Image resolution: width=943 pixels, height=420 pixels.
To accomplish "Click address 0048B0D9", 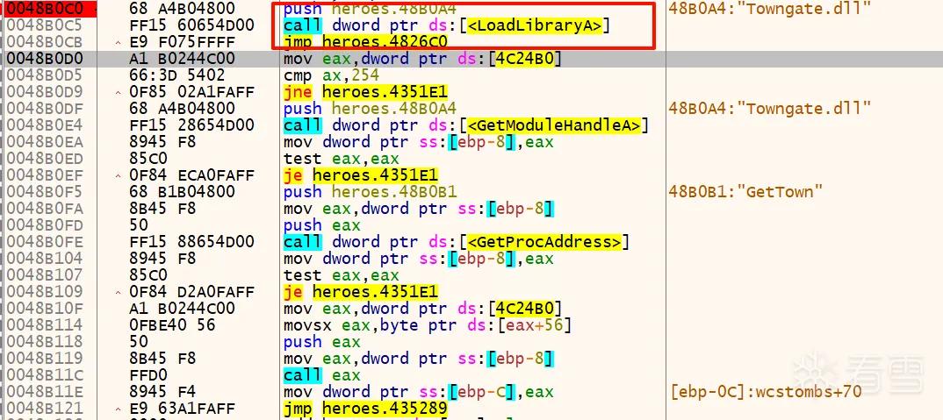I will [x=46, y=92].
